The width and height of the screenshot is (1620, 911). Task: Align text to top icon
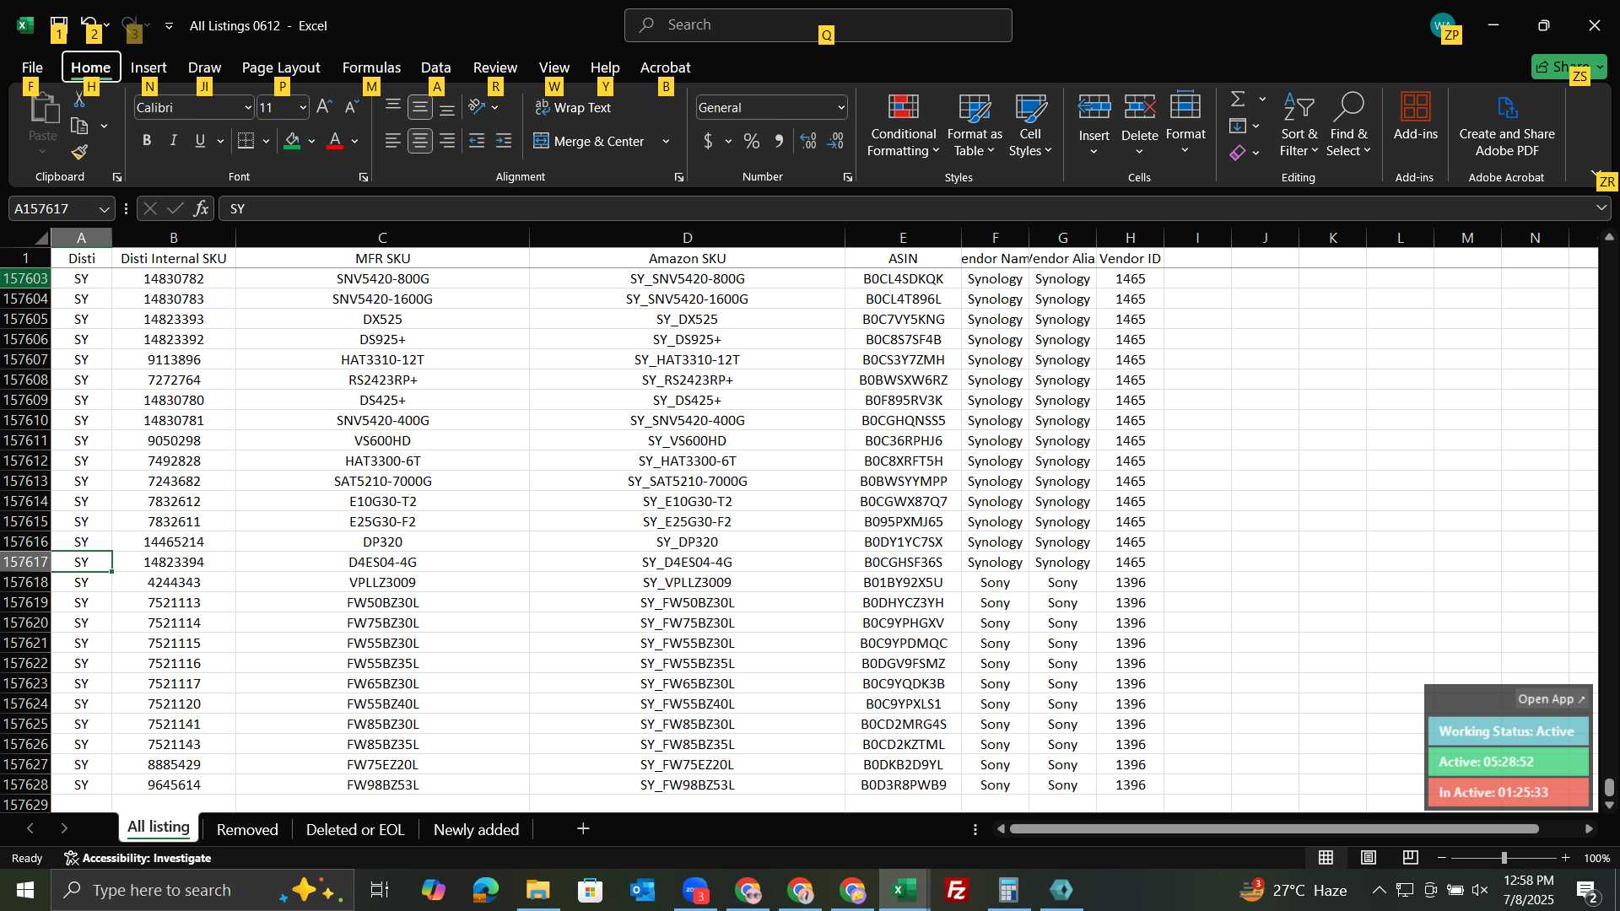tap(393, 107)
